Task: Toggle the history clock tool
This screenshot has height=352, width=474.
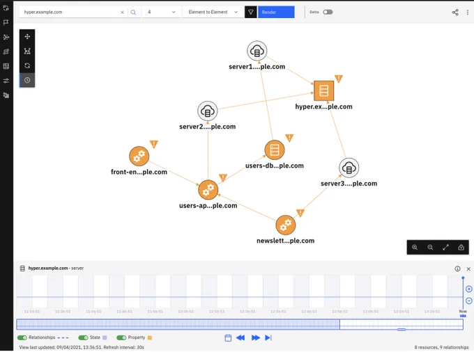Action: [27, 80]
